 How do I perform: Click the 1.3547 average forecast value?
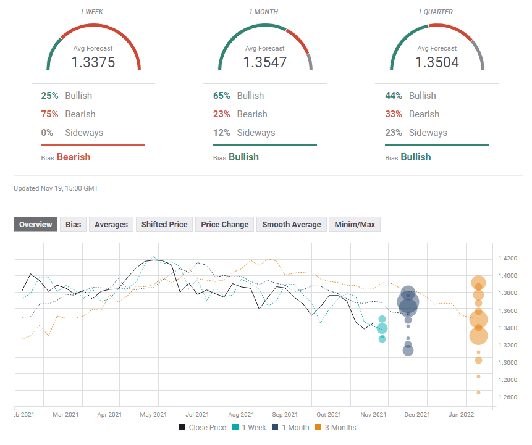pos(265,62)
